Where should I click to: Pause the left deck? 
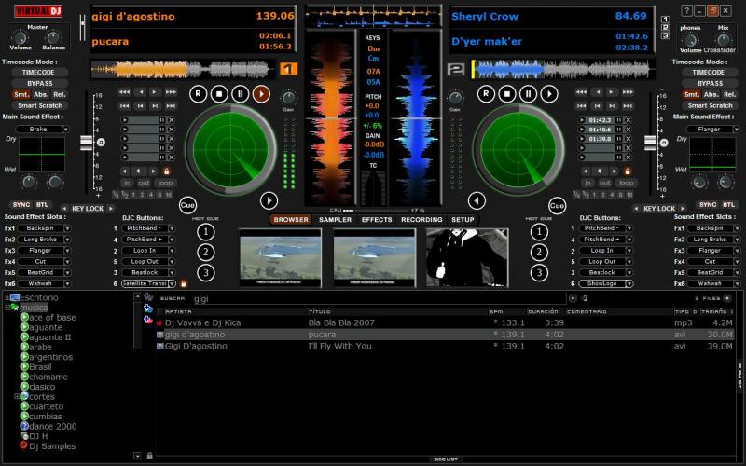[x=240, y=94]
